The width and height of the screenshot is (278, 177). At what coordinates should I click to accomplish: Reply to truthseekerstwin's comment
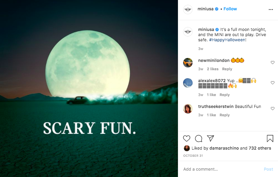(x=225, y=115)
